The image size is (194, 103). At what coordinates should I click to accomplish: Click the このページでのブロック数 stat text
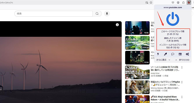[x=173, y=31]
